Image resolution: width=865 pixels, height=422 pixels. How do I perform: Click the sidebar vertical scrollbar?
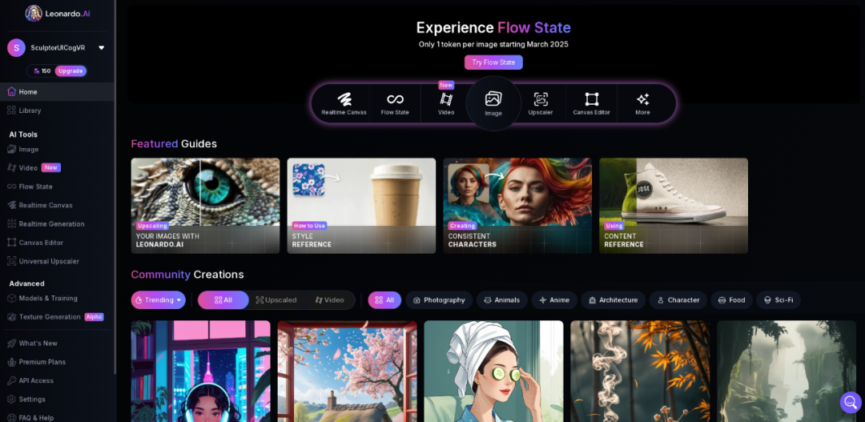[x=115, y=187]
